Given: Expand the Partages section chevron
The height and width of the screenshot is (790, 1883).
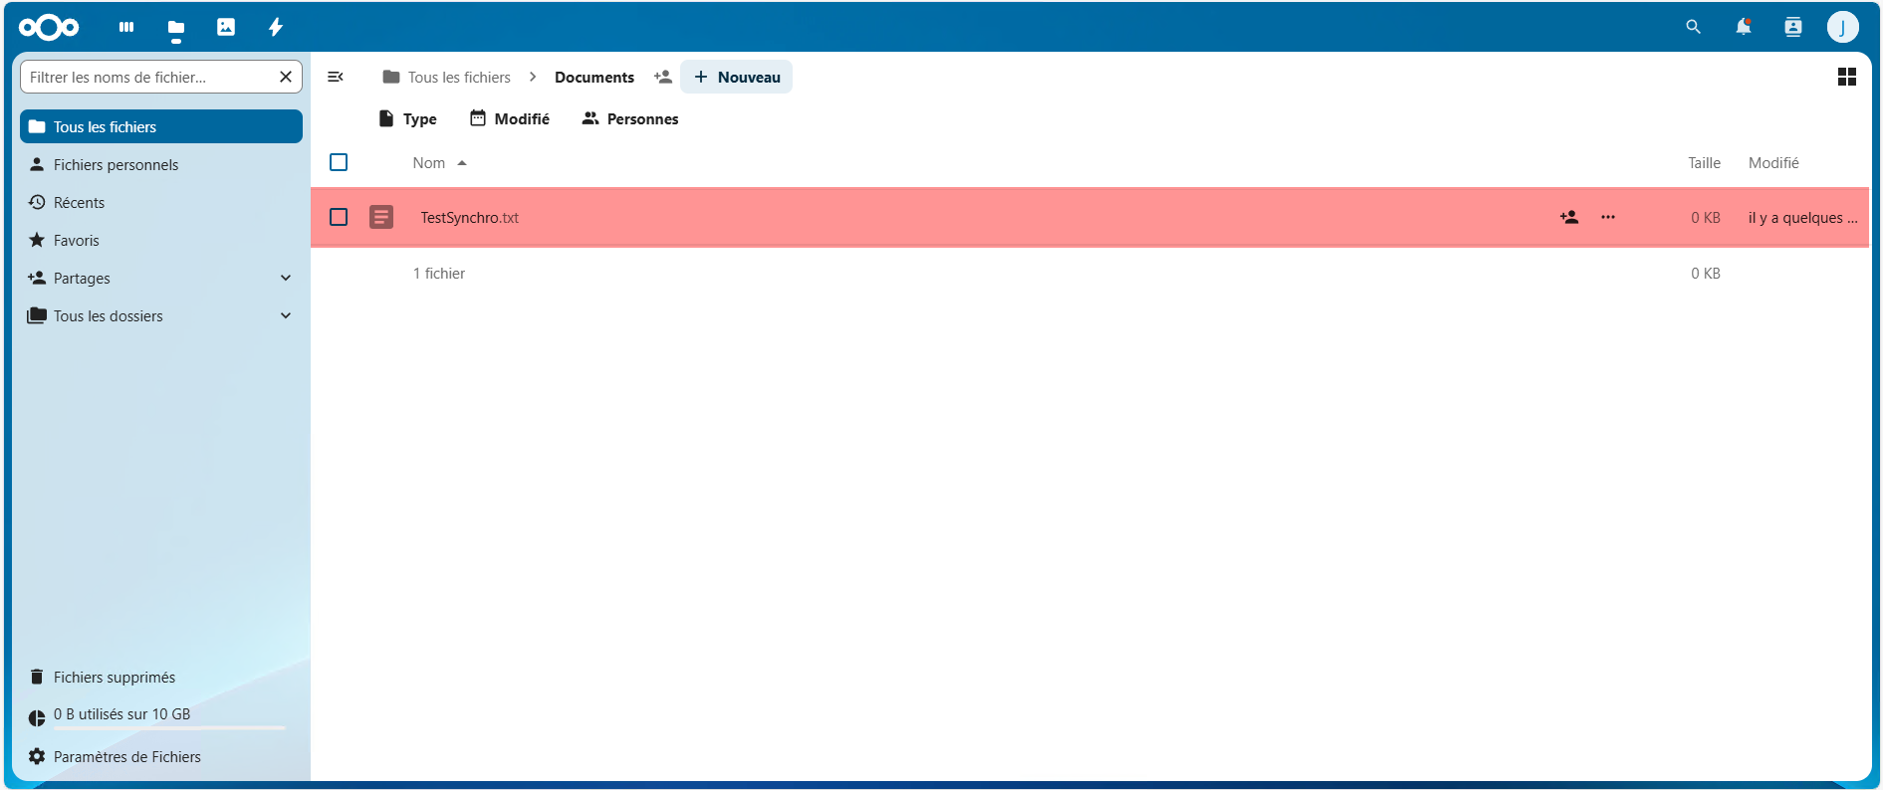Looking at the screenshot, I should click(286, 279).
